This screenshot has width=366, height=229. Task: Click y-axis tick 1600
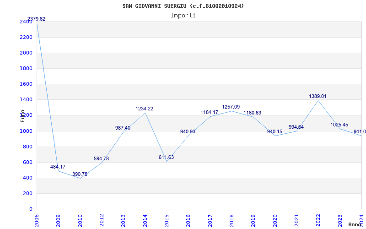(25, 84)
